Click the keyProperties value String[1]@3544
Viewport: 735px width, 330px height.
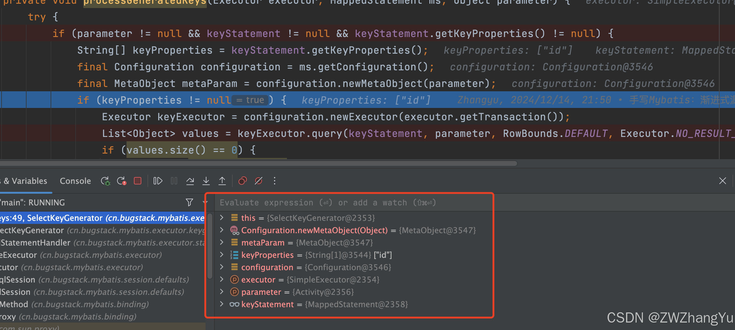[338, 255]
